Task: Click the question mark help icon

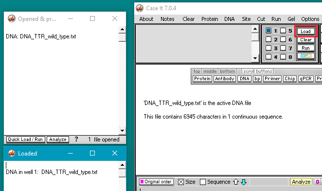Action: coord(76,139)
